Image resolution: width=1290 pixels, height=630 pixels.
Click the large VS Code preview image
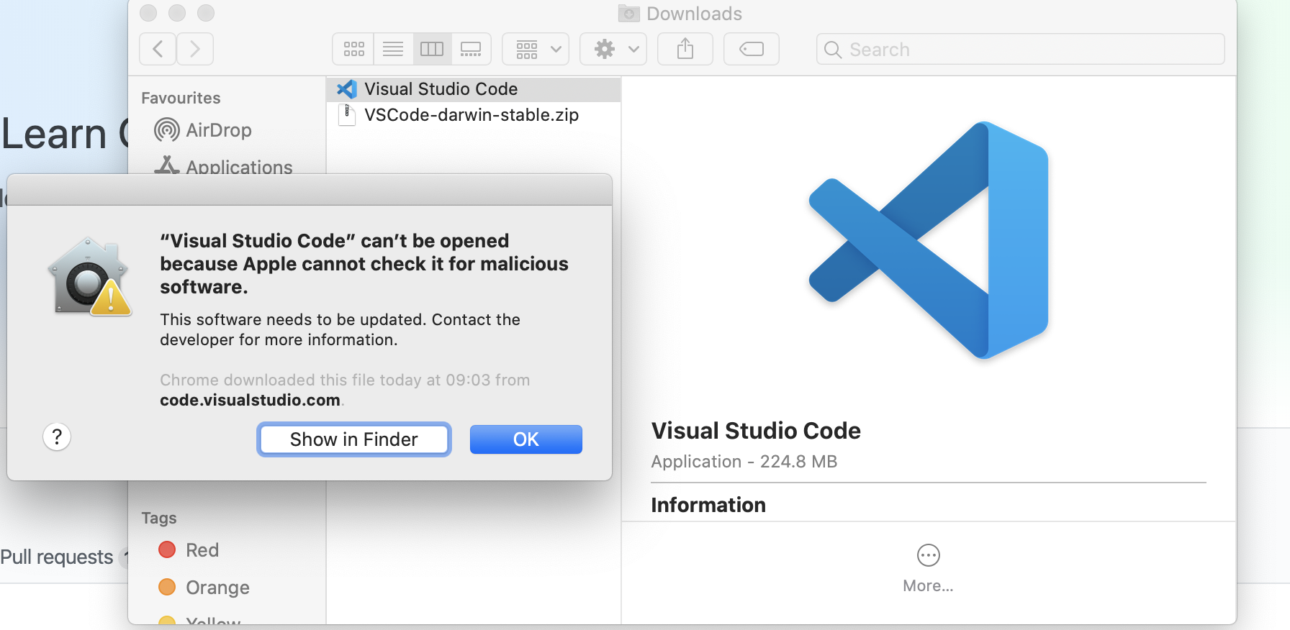click(929, 240)
